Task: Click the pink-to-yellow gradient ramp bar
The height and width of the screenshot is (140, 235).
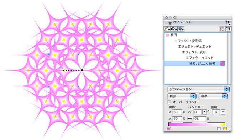Action: click(197, 124)
